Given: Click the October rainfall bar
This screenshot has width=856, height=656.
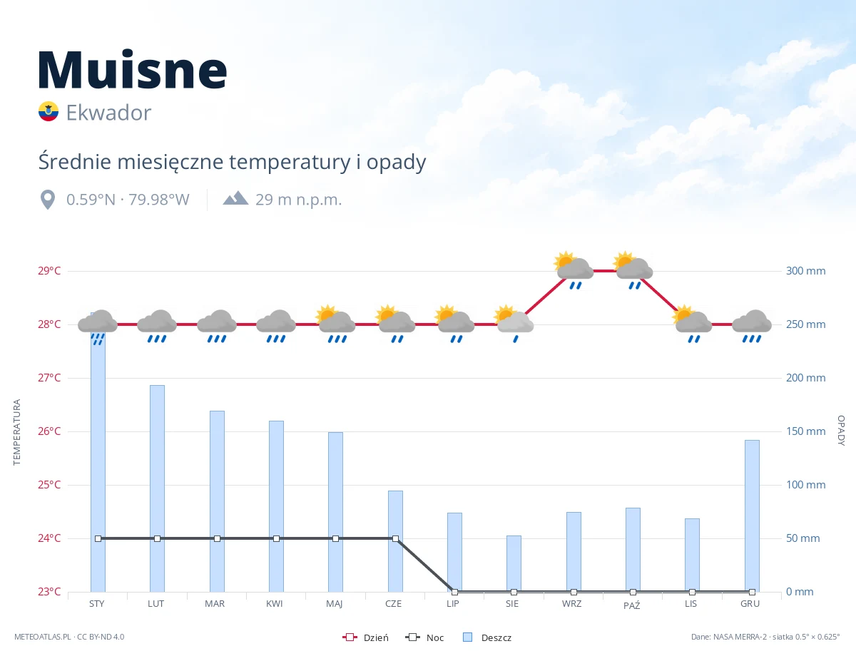Looking at the screenshot, I should click(633, 550).
